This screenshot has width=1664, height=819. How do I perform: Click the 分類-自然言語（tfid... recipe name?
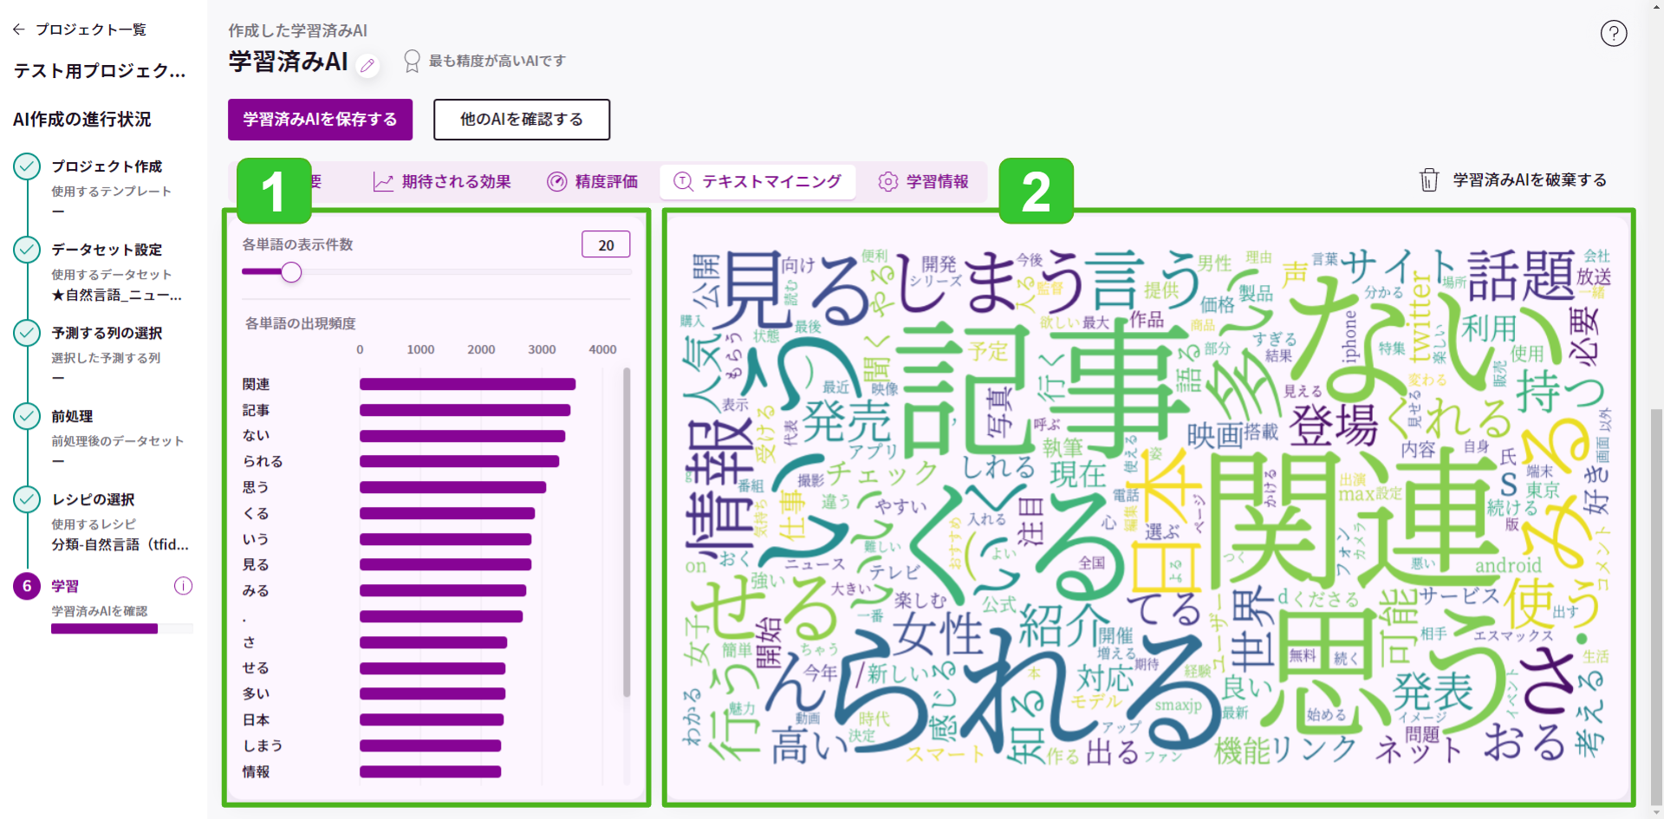[x=120, y=544]
